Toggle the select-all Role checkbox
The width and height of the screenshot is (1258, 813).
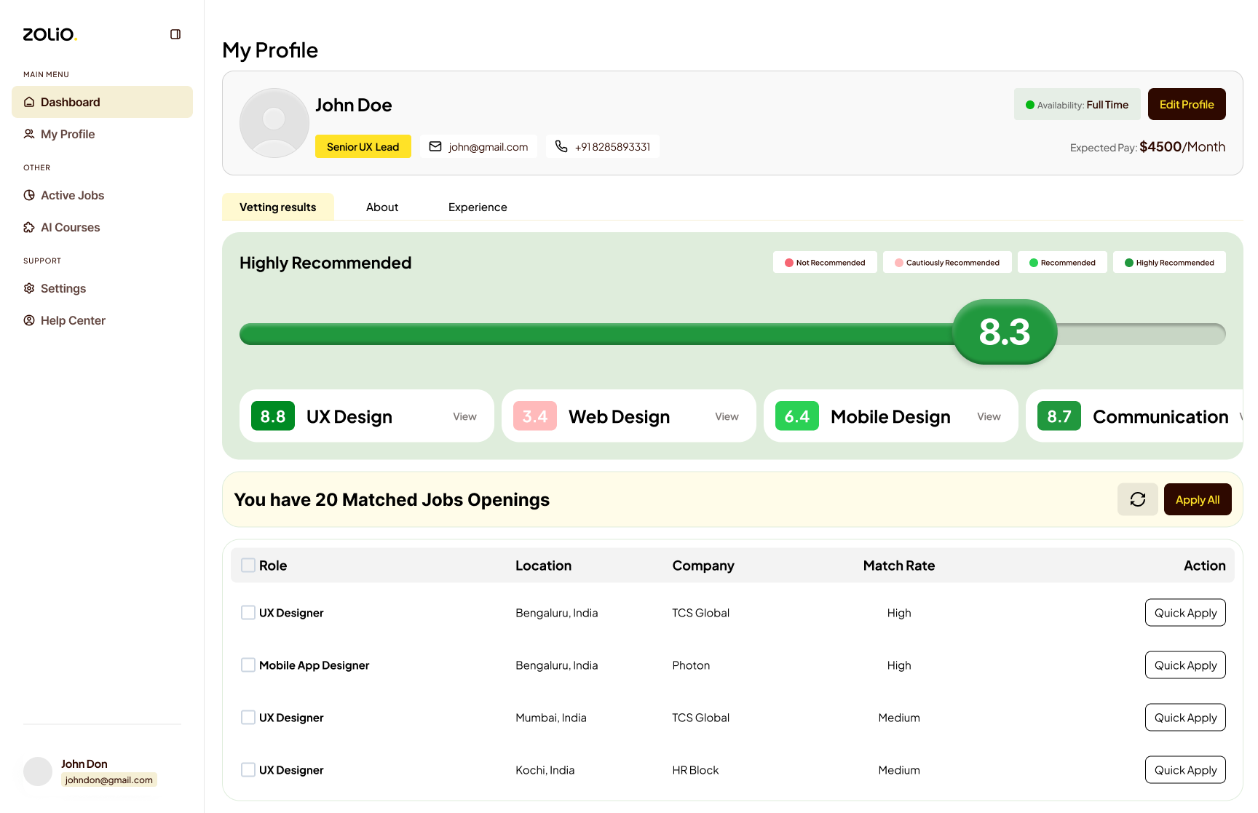(x=248, y=566)
